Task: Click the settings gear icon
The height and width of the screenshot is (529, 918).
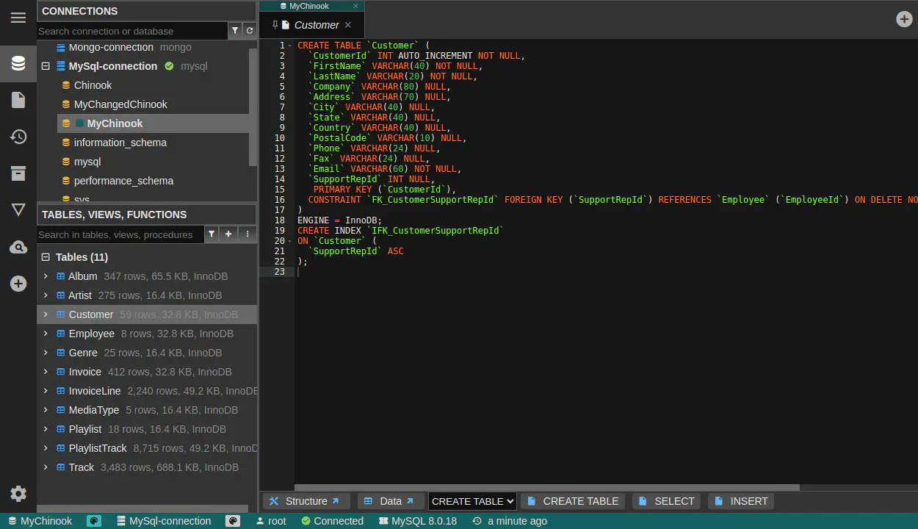Action: 18,494
